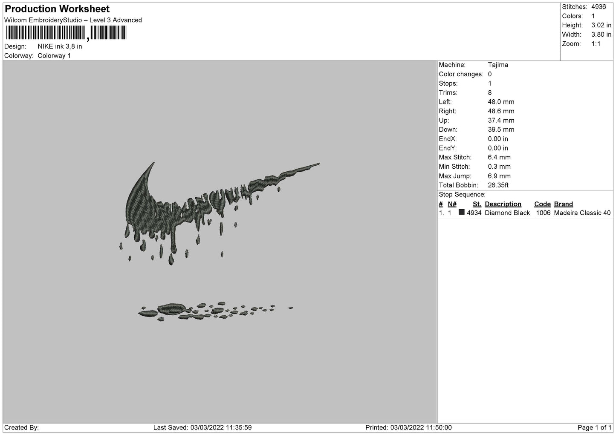The height and width of the screenshot is (435, 616).
Task: Click the Height value 3.02 in
Action: point(601,26)
